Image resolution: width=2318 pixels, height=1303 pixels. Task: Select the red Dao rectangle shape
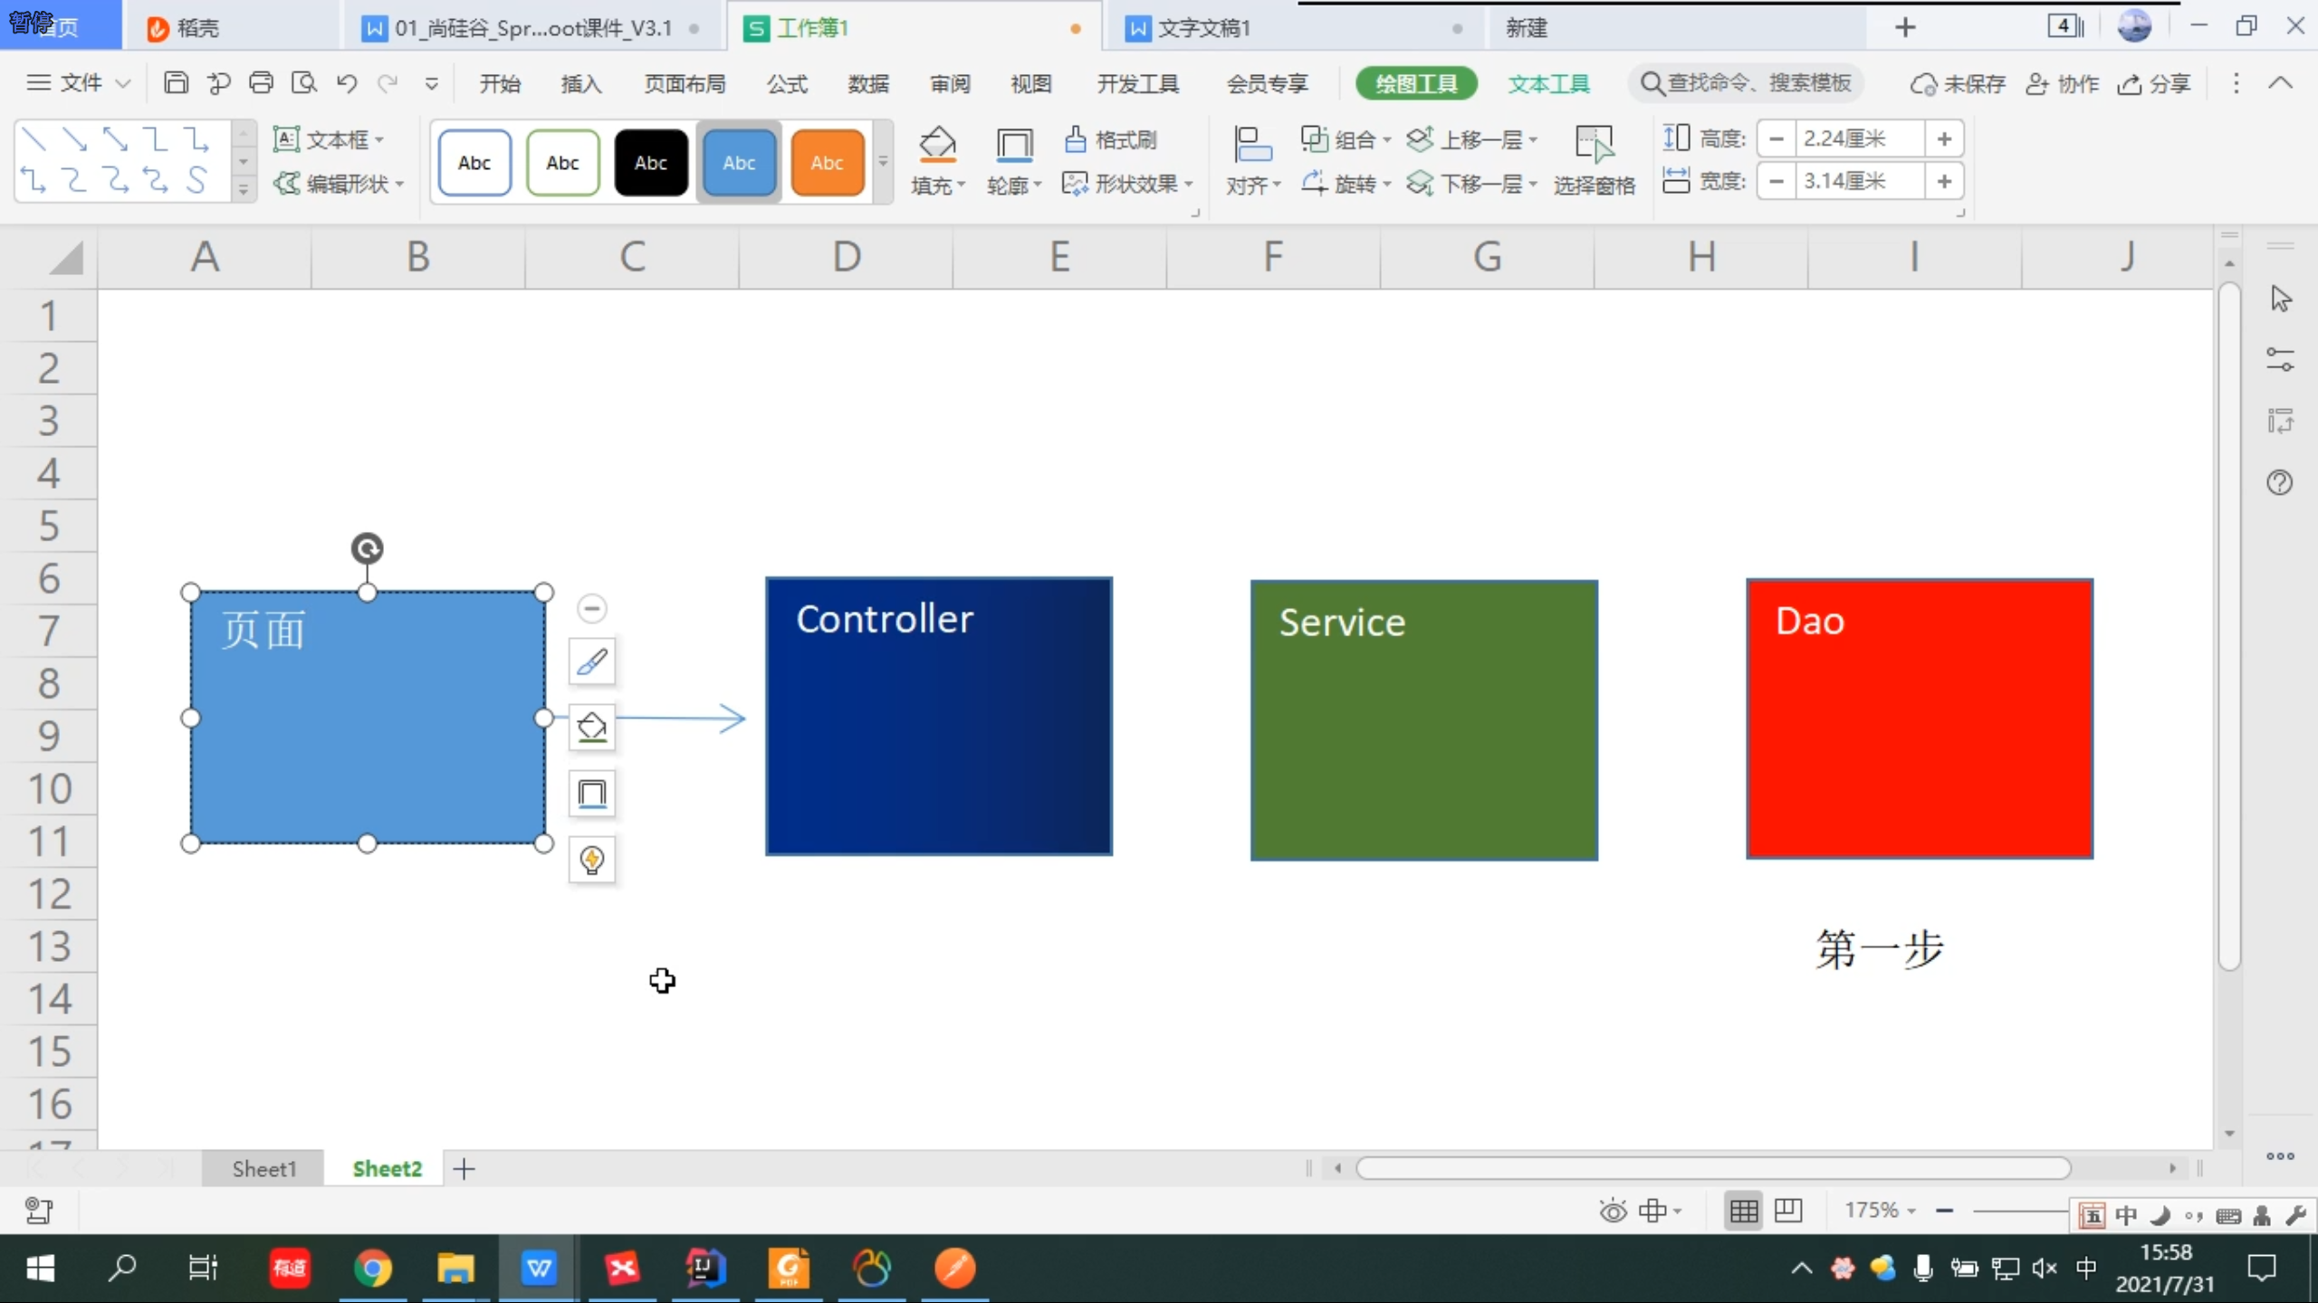[x=1920, y=719]
